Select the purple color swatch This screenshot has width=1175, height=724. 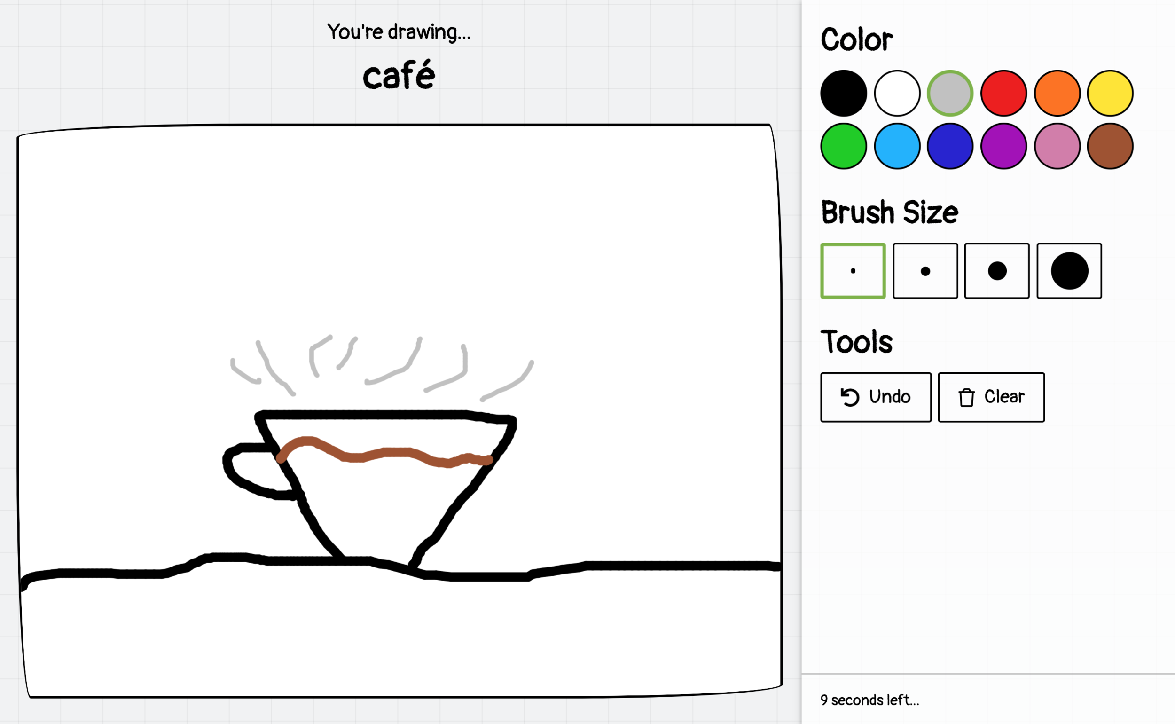pos(1005,143)
